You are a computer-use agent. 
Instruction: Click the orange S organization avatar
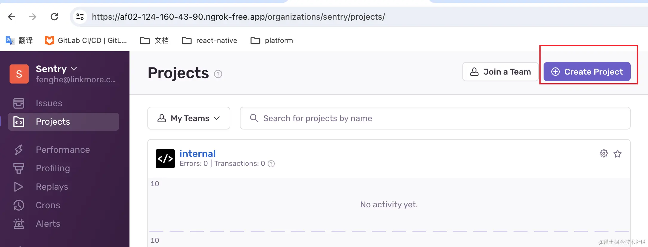click(x=19, y=74)
